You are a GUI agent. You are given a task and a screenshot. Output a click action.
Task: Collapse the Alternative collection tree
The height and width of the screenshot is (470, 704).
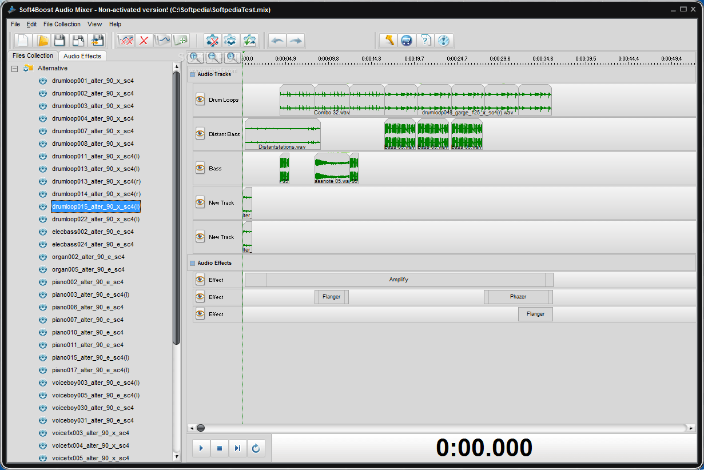coord(14,67)
